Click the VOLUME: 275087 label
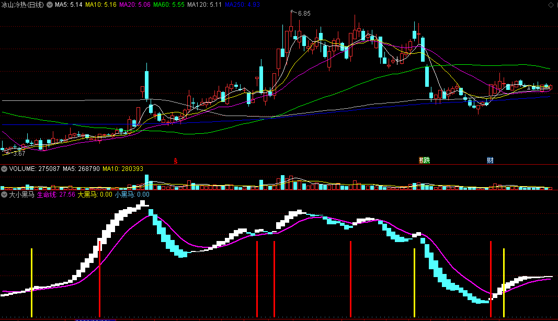The height and width of the screenshot is (321, 558). [35, 169]
